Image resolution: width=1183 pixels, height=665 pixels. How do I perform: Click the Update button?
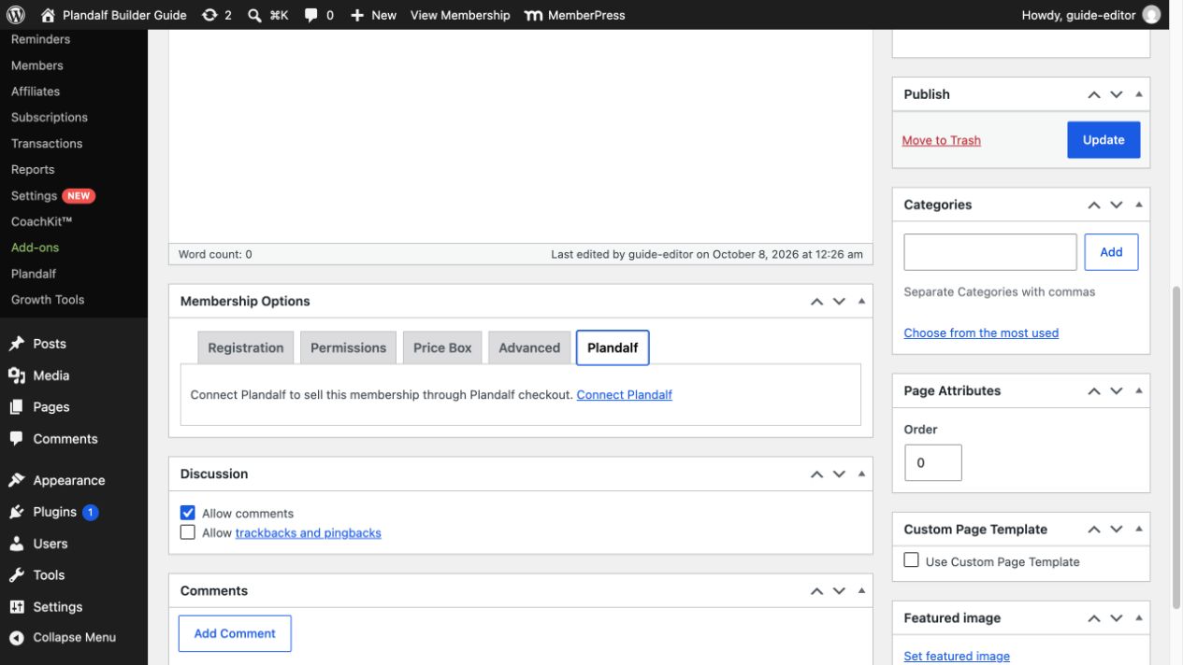click(x=1104, y=140)
